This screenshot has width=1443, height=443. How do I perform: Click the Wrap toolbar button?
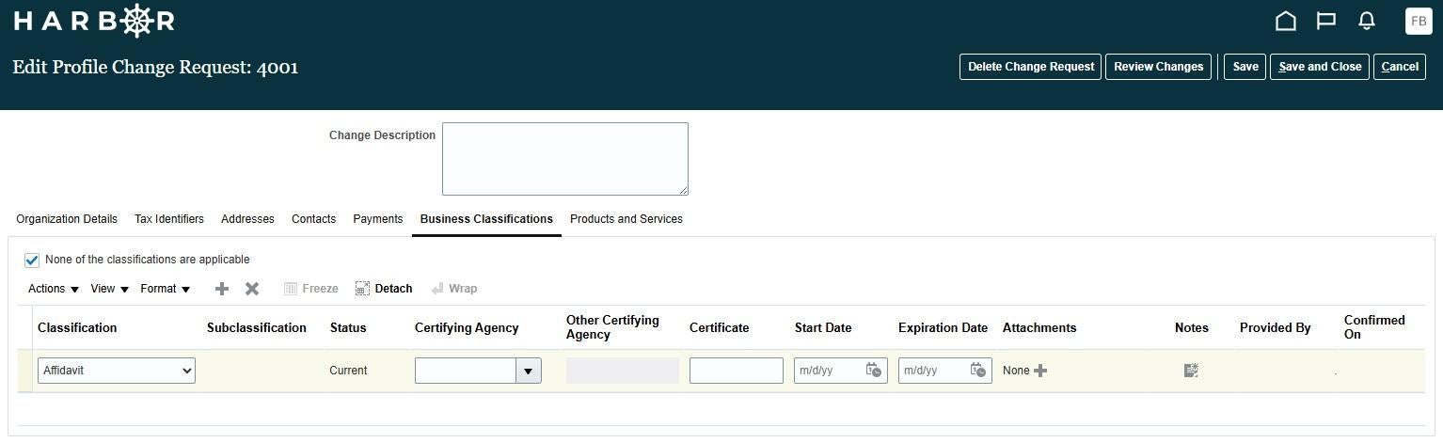click(453, 289)
